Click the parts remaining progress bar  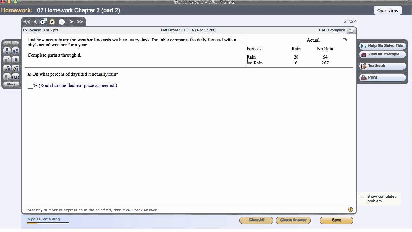(x=48, y=223)
